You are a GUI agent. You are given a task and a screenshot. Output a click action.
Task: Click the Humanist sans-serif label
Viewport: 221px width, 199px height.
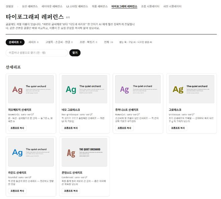127,114
